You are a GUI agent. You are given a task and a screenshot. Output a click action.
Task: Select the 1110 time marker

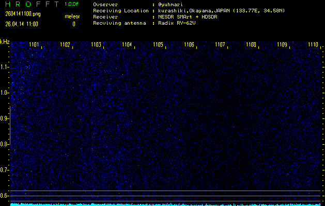tap(313, 45)
